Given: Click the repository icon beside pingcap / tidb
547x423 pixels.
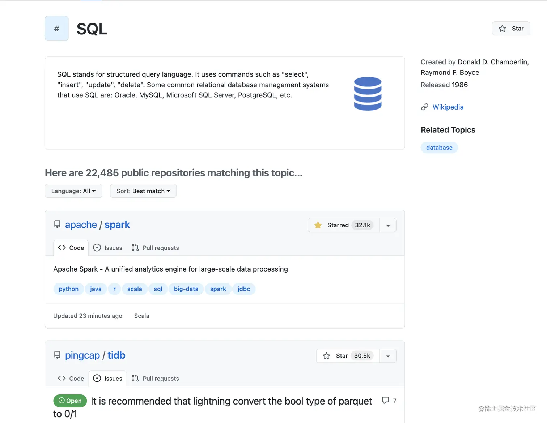Looking at the screenshot, I should (x=57, y=355).
